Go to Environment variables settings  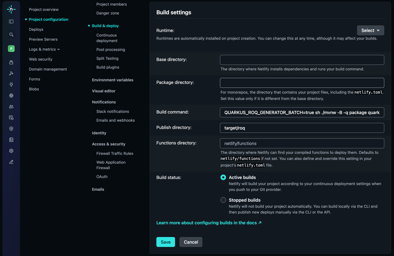[x=113, y=80]
